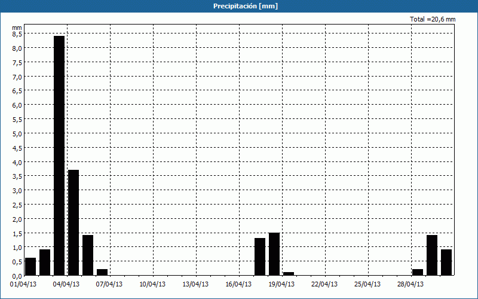Click the 8,5 y-axis value

pyautogui.click(x=17, y=34)
